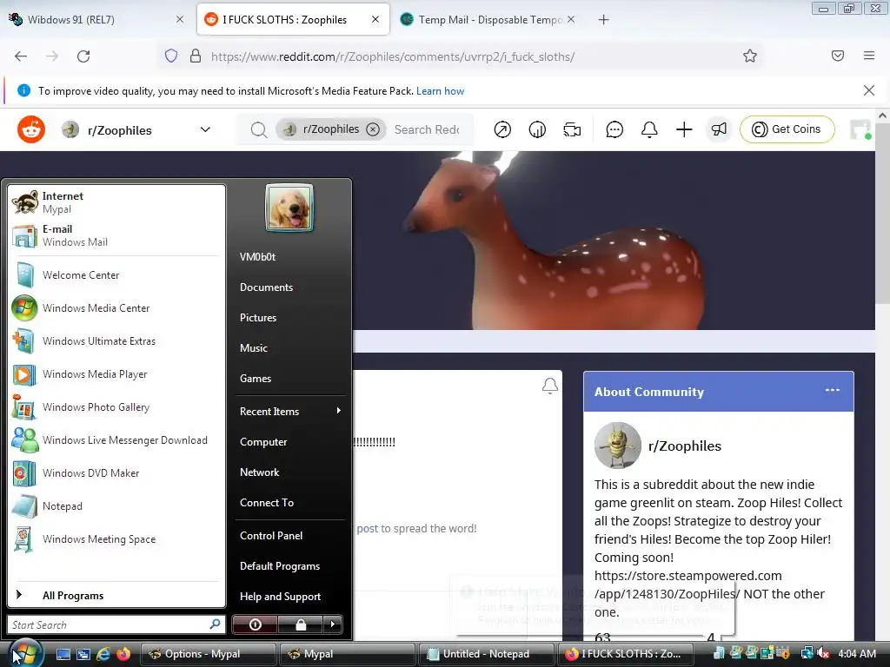The width and height of the screenshot is (890, 667).
Task: Open Options - Mypal taskbar button
Action: (x=208, y=654)
